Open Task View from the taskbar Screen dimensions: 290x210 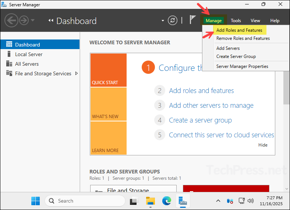[x=134, y=201]
